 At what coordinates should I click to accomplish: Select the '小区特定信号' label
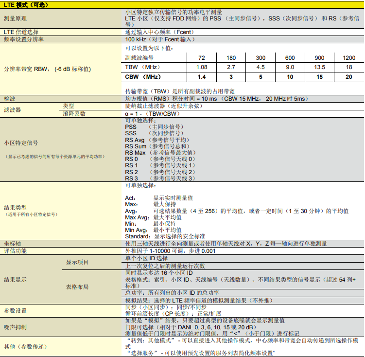(21, 143)
